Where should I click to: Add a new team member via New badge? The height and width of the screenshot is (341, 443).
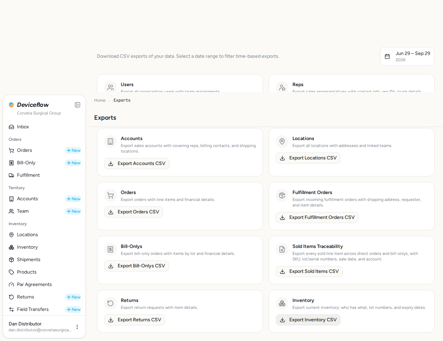(73, 211)
